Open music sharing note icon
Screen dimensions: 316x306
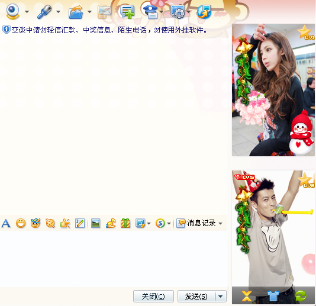111,223
